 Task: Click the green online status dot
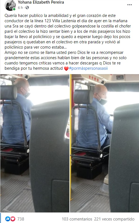point(14,9)
